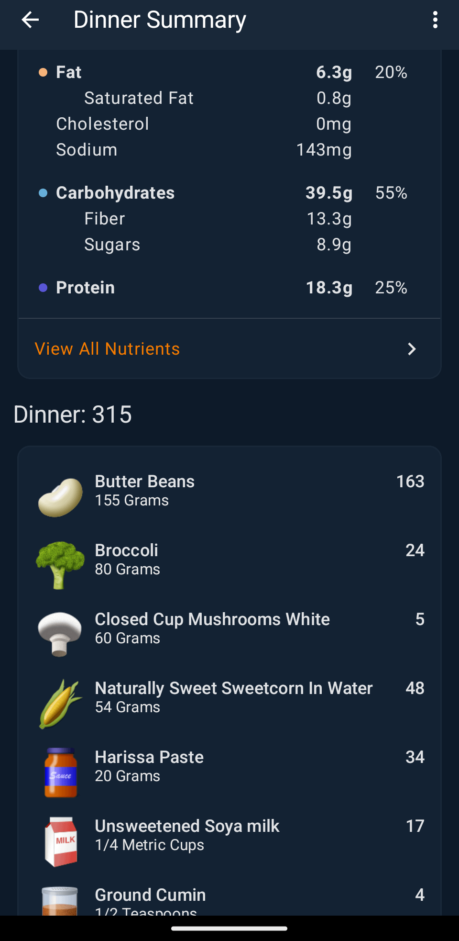Expand View All Nutrients chevron
459x941 pixels.
(x=412, y=349)
